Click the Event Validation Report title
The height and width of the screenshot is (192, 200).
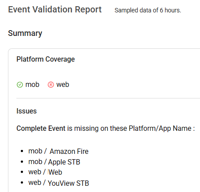pos(55,9)
